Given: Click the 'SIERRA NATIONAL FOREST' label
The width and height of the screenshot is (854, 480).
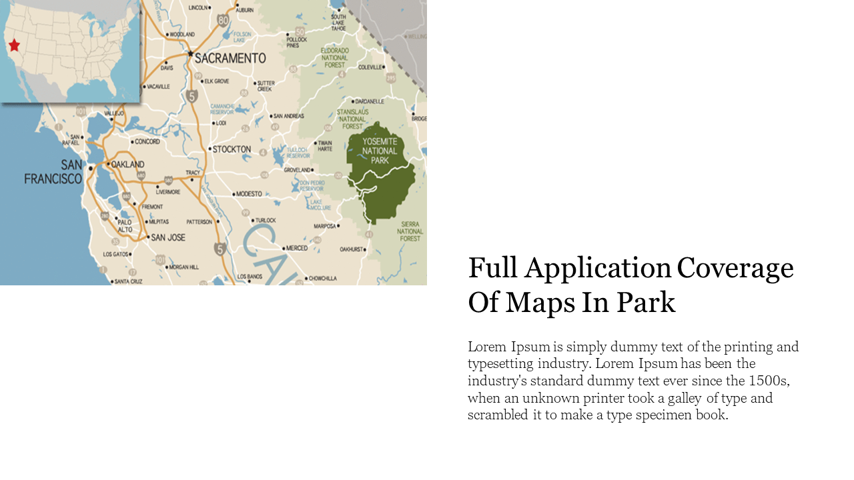Looking at the screenshot, I should 410,231.
